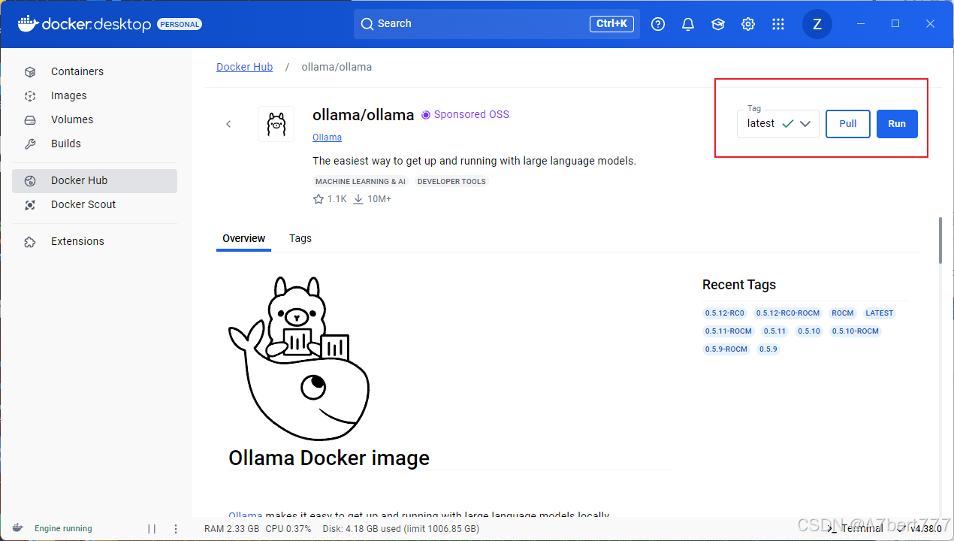Click the Ollama whale illustration
954x541 pixels.
299,358
